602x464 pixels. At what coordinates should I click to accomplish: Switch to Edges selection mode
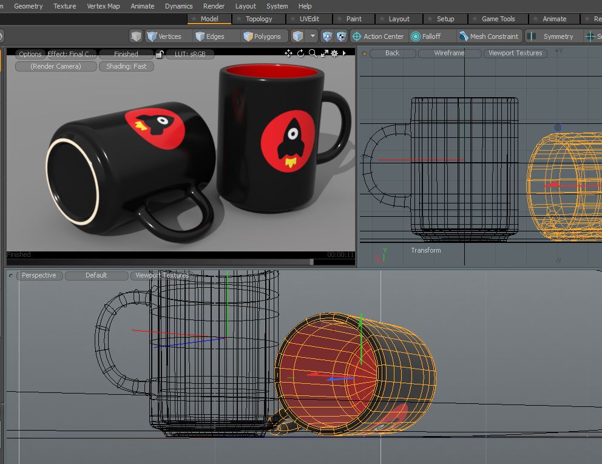209,36
